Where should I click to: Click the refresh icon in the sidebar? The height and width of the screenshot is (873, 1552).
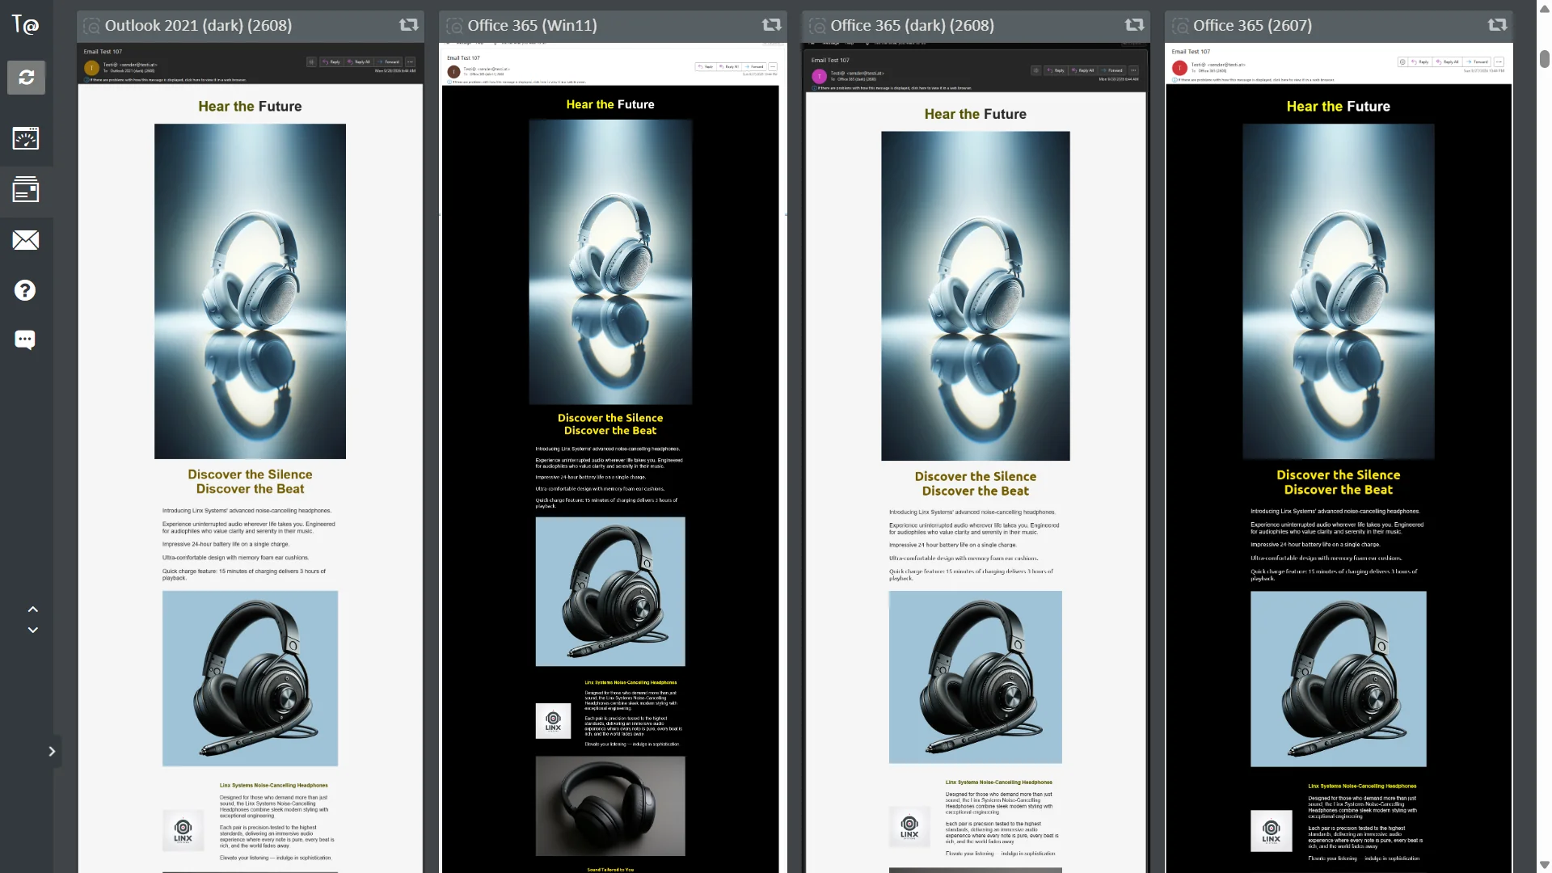(26, 78)
